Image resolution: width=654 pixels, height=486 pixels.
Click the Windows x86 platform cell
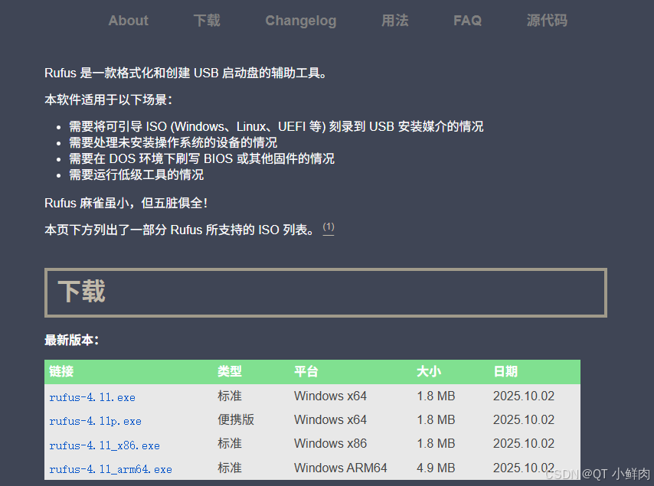pos(330,443)
